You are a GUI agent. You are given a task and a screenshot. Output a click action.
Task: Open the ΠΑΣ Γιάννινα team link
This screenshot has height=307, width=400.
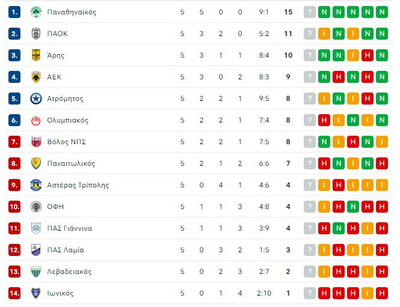click(69, 228)
